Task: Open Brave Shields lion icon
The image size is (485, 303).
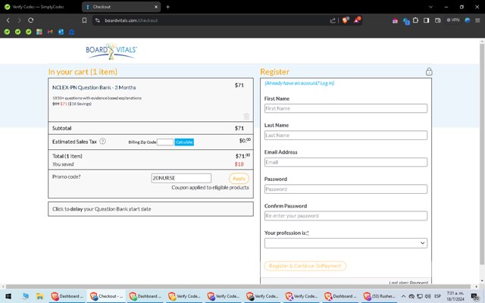Action: click(x=346, y=20)
